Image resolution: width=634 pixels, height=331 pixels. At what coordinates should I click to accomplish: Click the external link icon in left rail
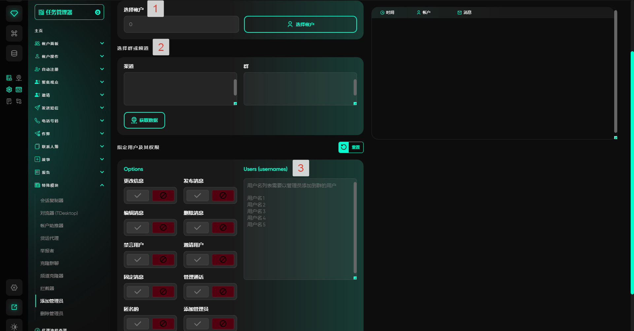(14, 307)
